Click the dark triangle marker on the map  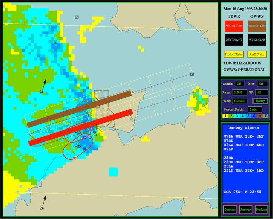coord(56,44)
